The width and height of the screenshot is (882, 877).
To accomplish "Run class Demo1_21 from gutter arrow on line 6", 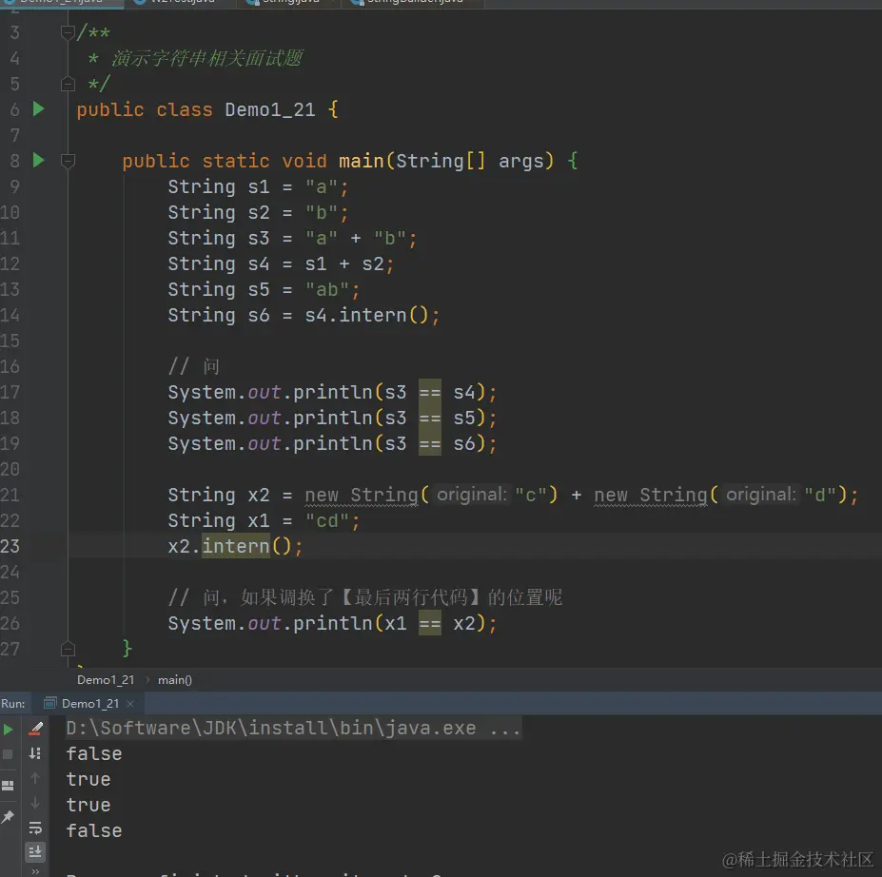I will click(38, 108).
